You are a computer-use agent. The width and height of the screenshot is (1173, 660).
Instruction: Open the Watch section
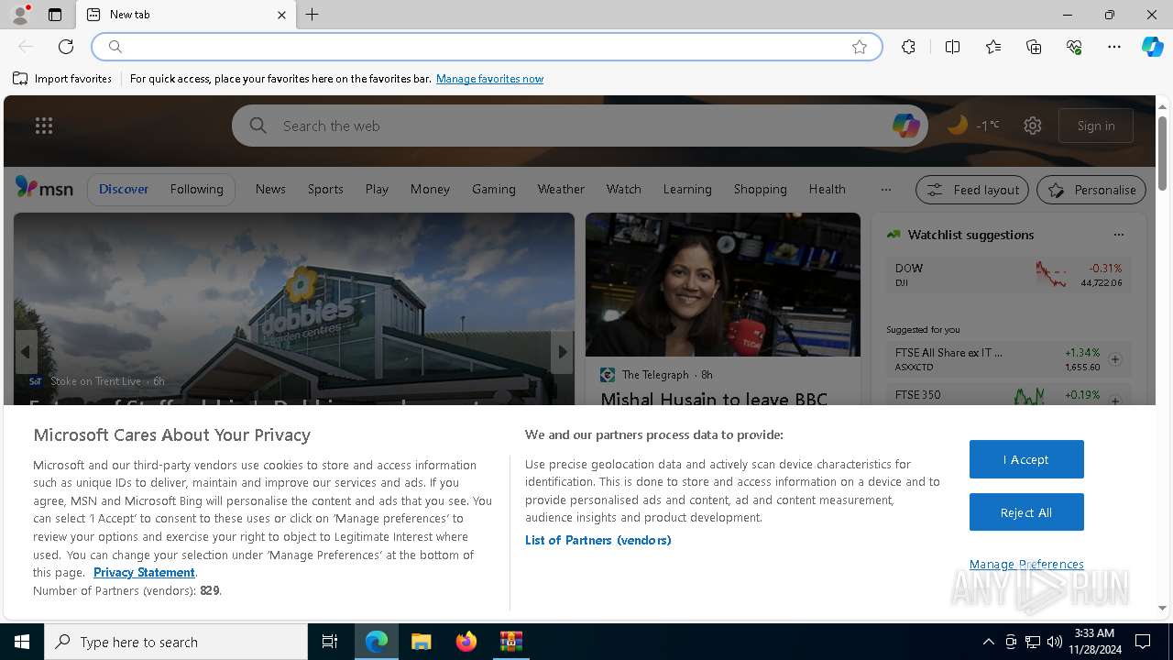pyautogui.click(x=623, y=189)
